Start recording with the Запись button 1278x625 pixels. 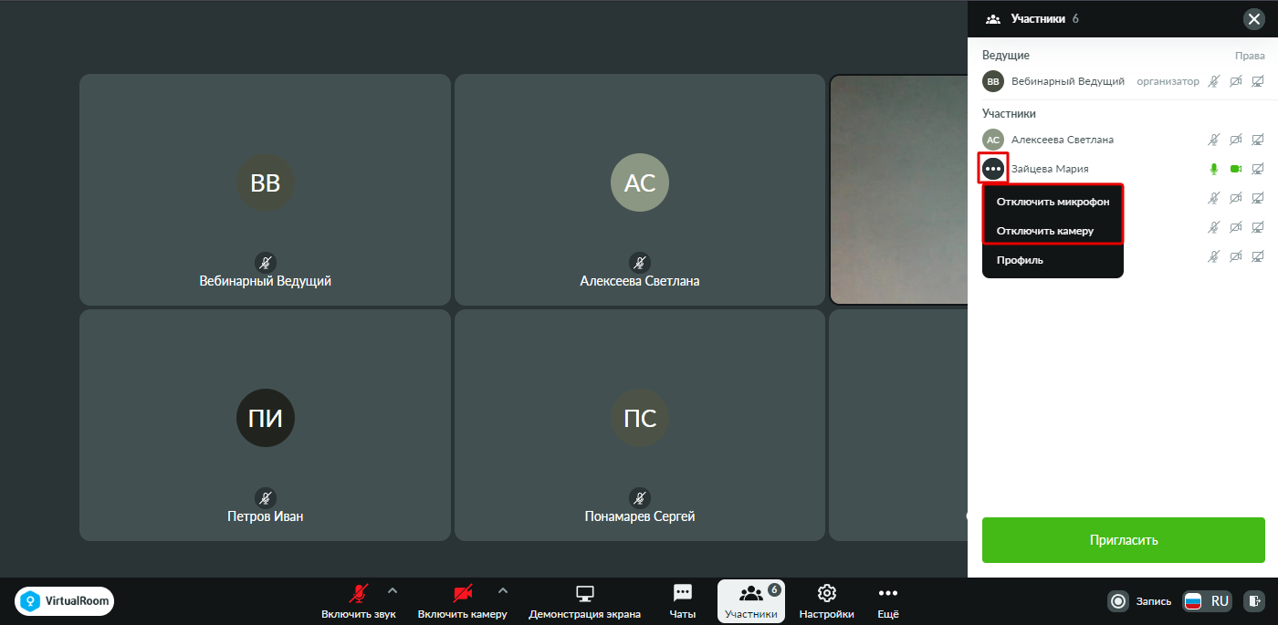click(x=1139, y=601)
